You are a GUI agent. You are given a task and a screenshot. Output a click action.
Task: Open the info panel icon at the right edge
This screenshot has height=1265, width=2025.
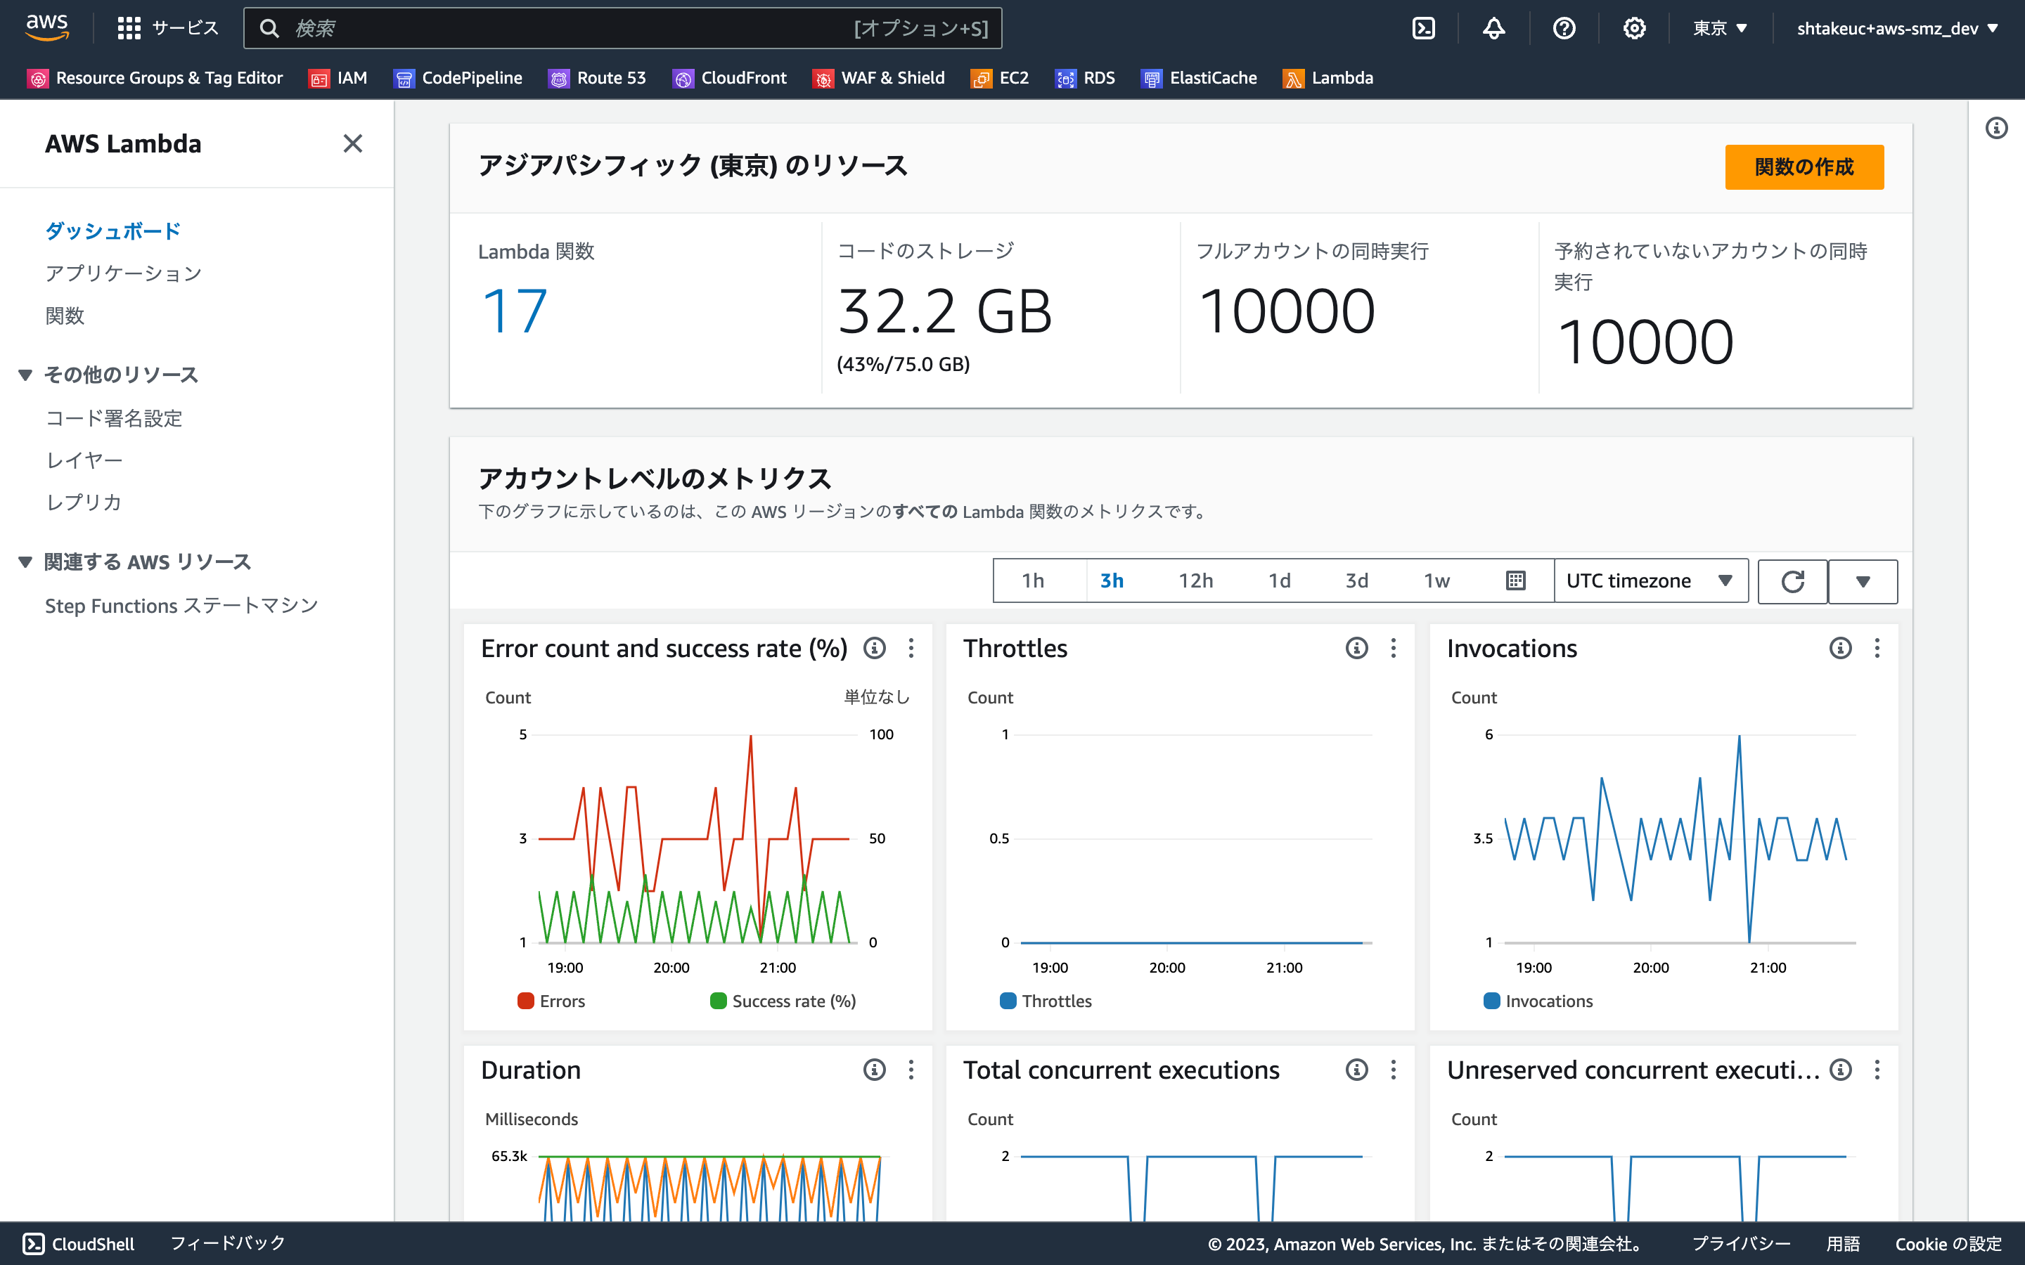[1997, 128]
